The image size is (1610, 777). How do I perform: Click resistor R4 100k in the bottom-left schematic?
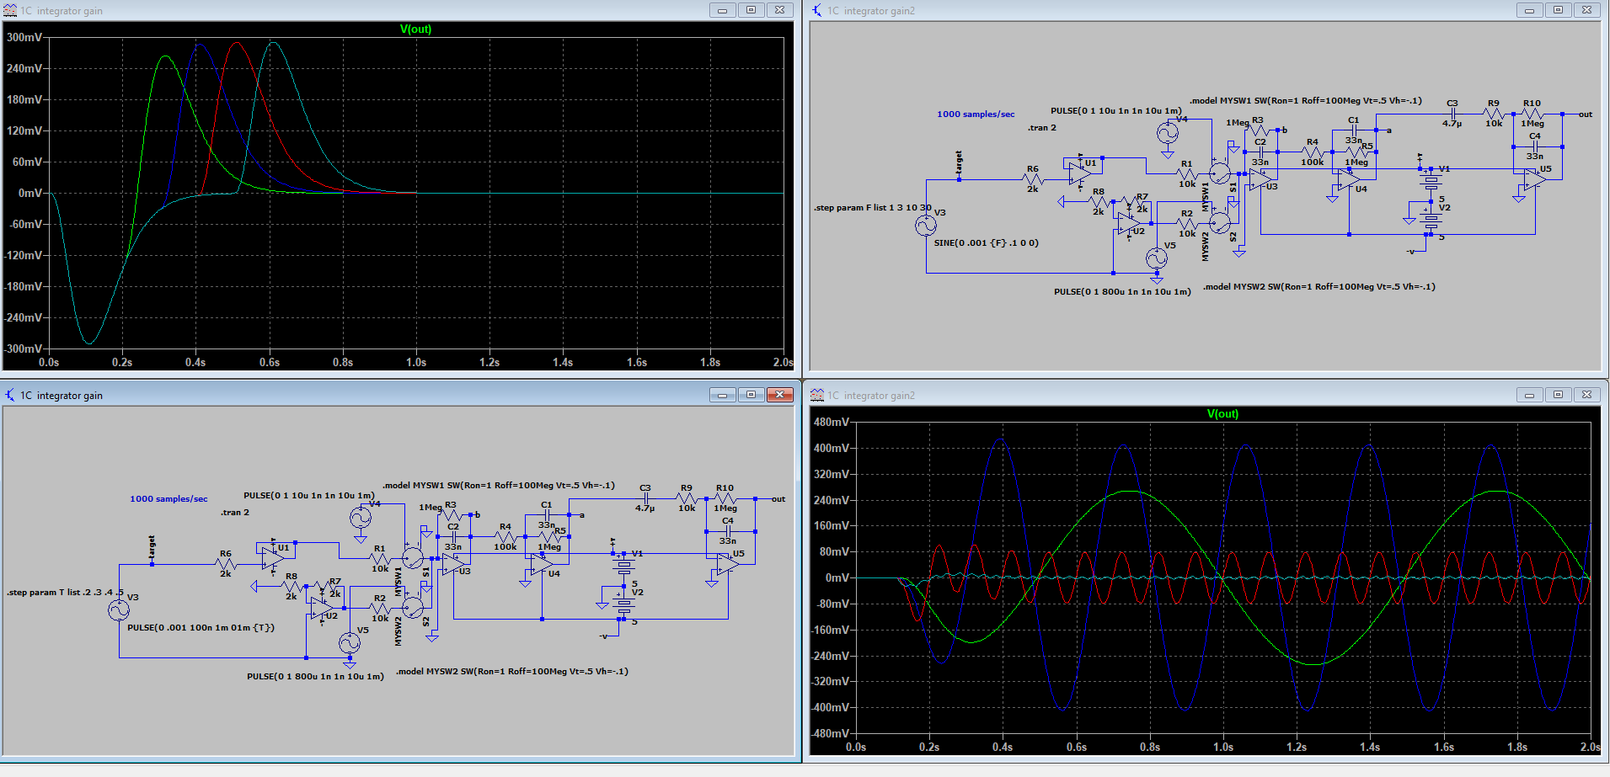click(505, 536)
